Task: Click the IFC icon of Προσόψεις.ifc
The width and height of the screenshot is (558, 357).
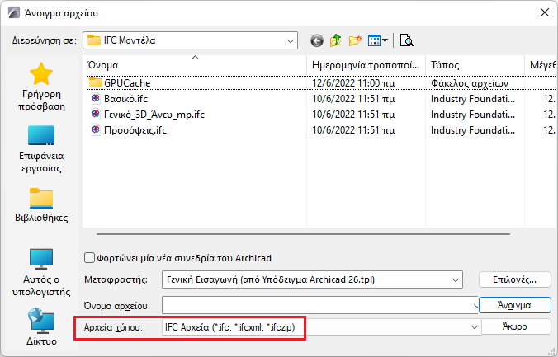Action: click(96, 129)
